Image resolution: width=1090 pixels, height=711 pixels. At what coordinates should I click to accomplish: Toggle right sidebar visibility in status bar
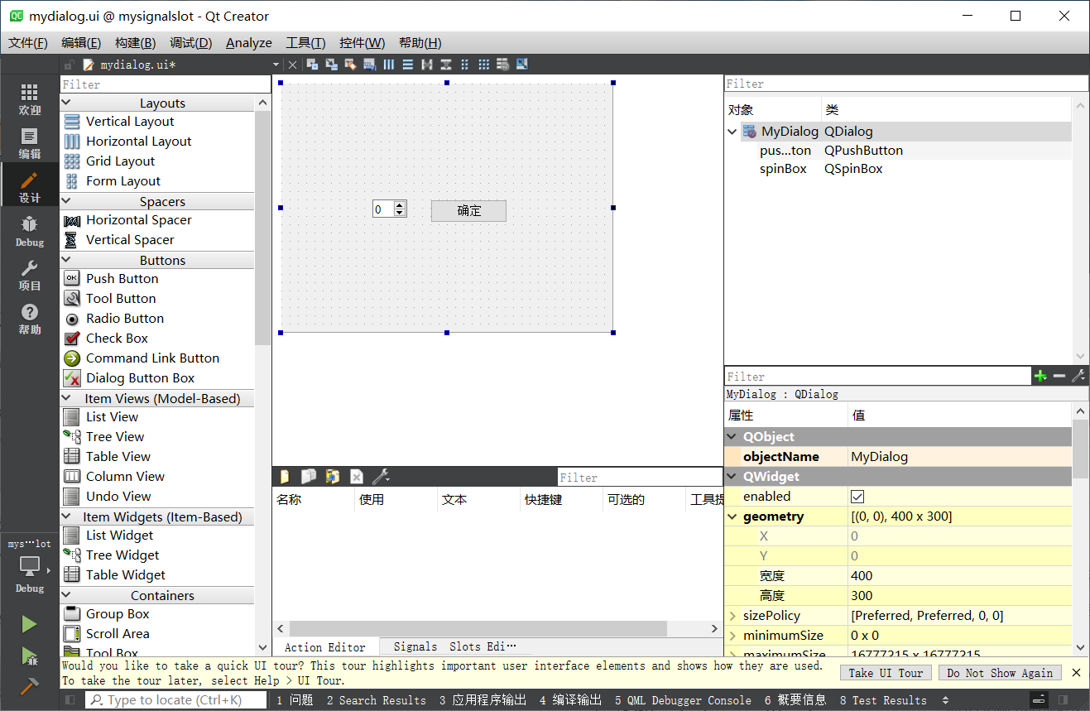1064,700
